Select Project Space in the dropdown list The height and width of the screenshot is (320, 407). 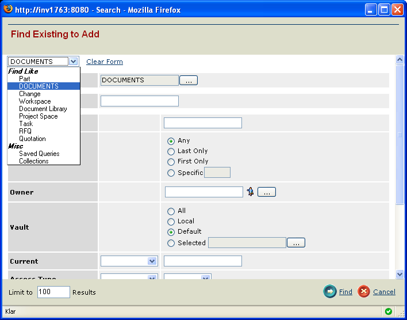[x=38, y=116]
